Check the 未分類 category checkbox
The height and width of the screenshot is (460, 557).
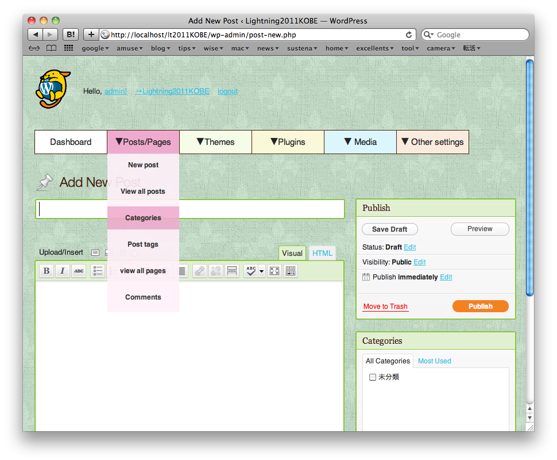372,377
